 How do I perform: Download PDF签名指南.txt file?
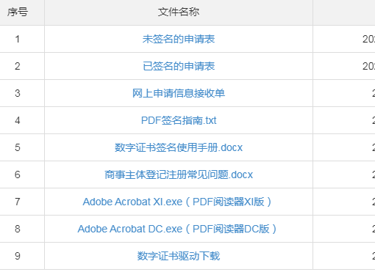click(x=179, y=120)
